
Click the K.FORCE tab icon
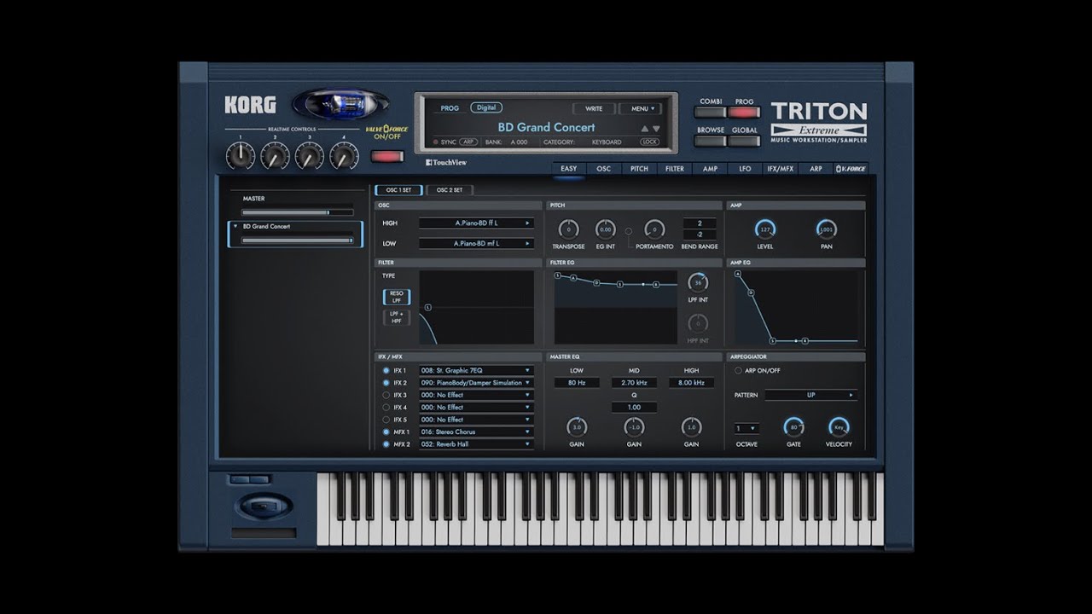point(851,169)
